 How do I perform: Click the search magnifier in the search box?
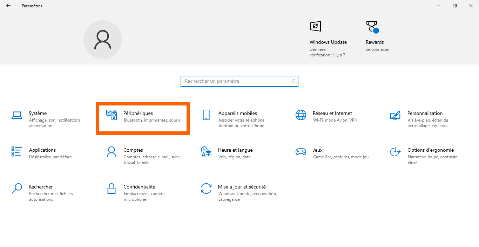(293, 81)
